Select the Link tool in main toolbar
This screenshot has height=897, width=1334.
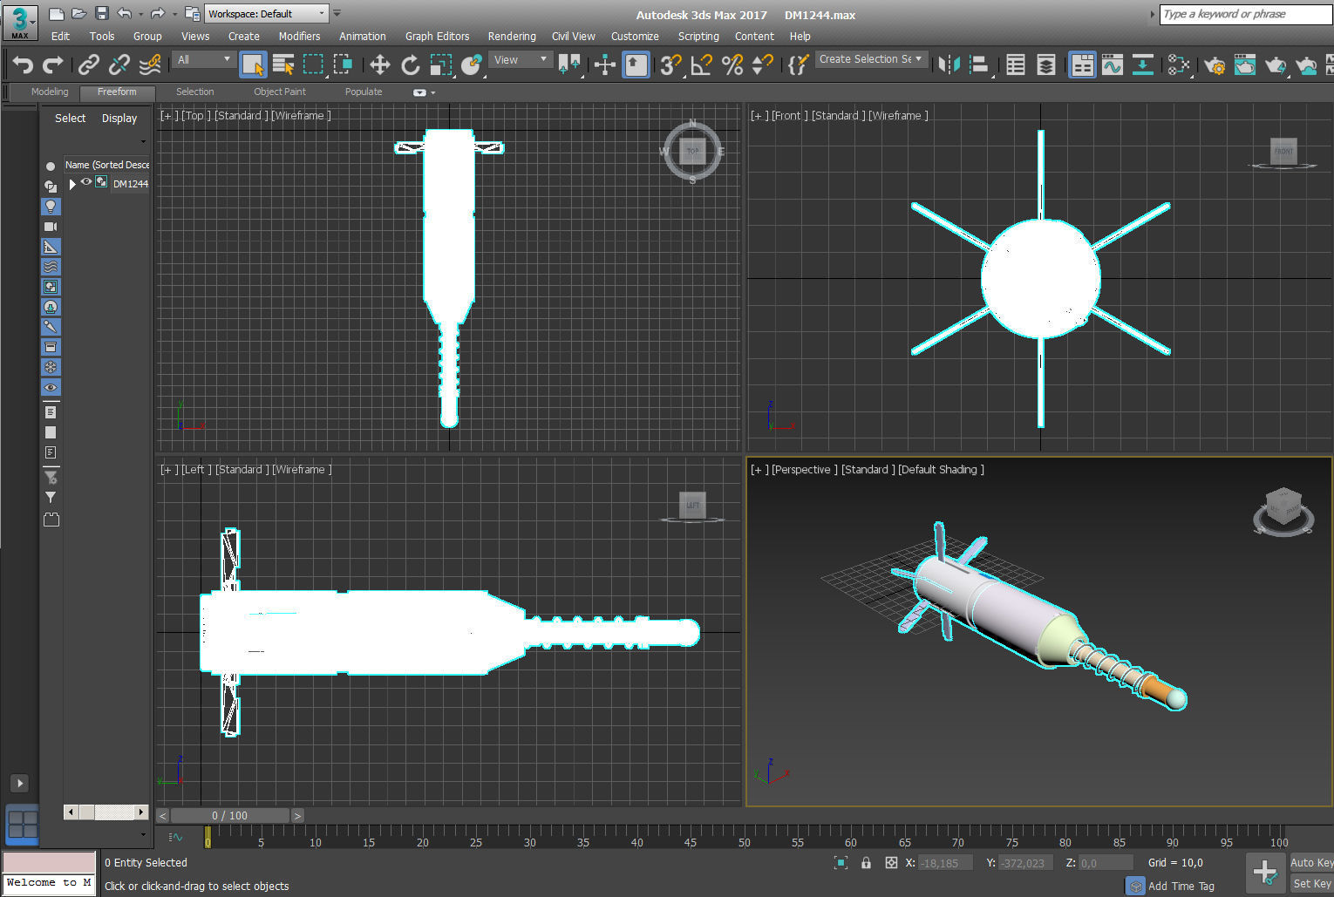coord(88,65)
